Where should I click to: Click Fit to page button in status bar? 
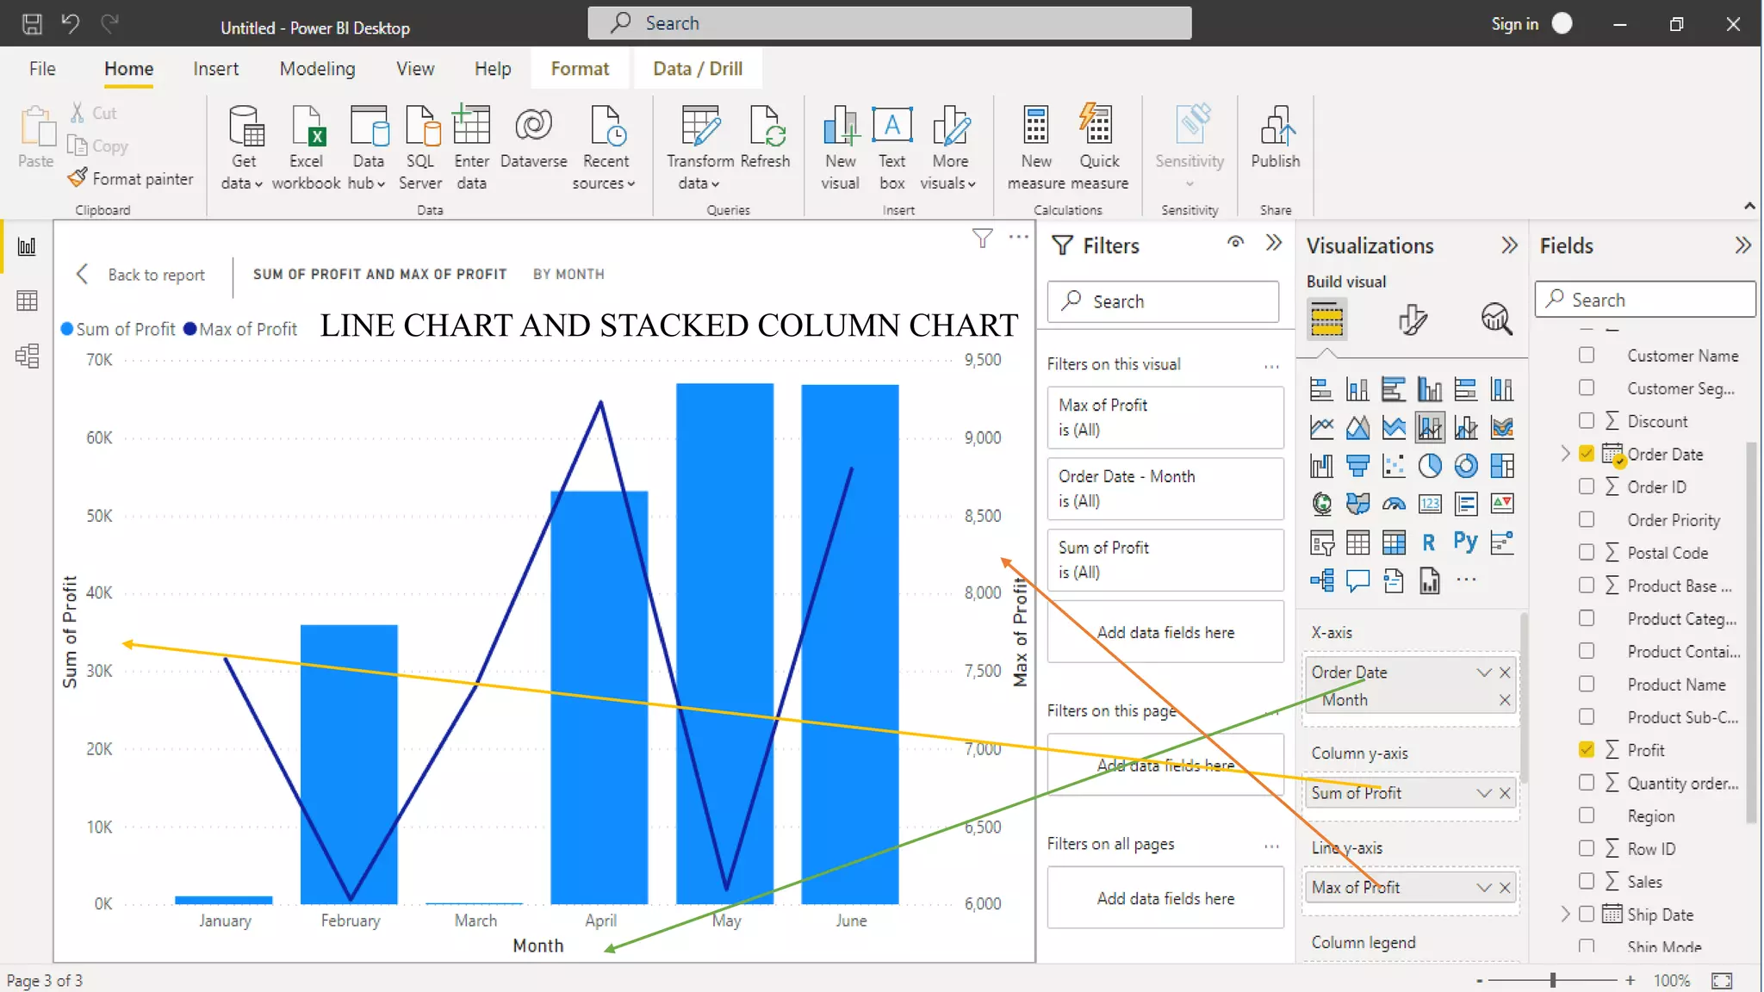(1721, 981)
